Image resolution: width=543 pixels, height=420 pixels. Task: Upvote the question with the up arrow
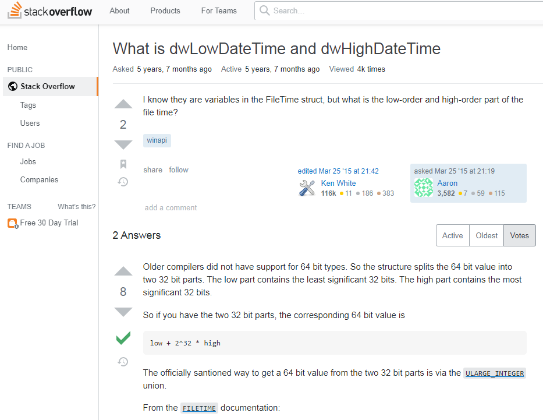(123, 103)
